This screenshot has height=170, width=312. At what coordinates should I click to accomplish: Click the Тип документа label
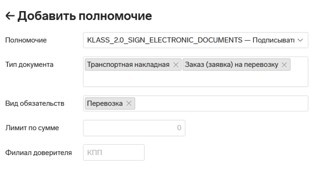(29, 65)
